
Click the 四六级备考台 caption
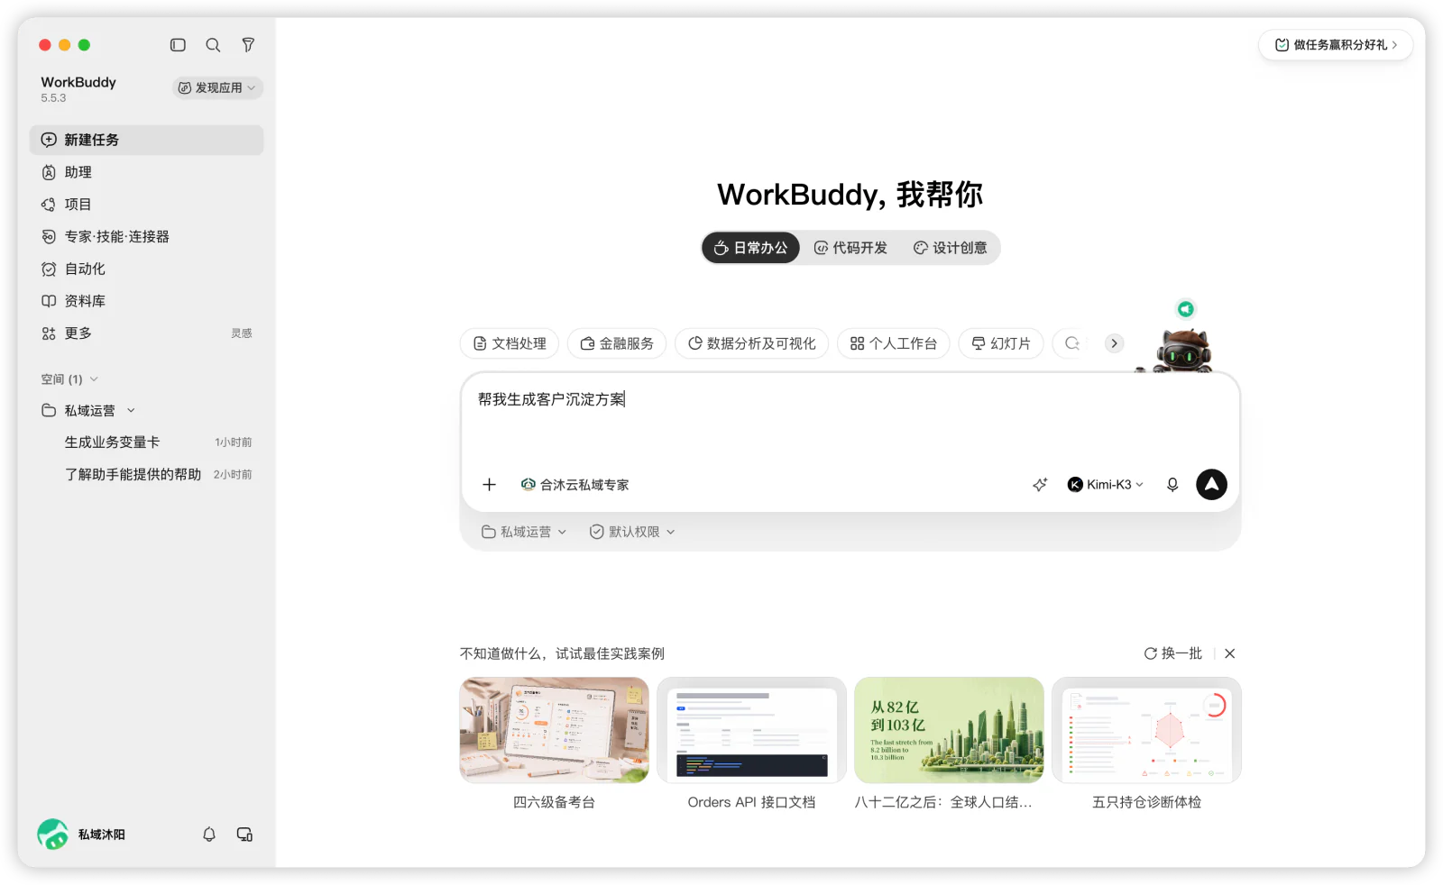(x=555, y=802)
